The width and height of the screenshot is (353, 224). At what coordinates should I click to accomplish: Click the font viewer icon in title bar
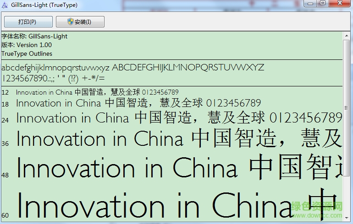coord(5,5)
